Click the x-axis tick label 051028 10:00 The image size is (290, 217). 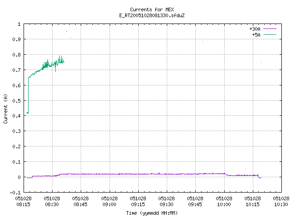(x=224, y=202)
